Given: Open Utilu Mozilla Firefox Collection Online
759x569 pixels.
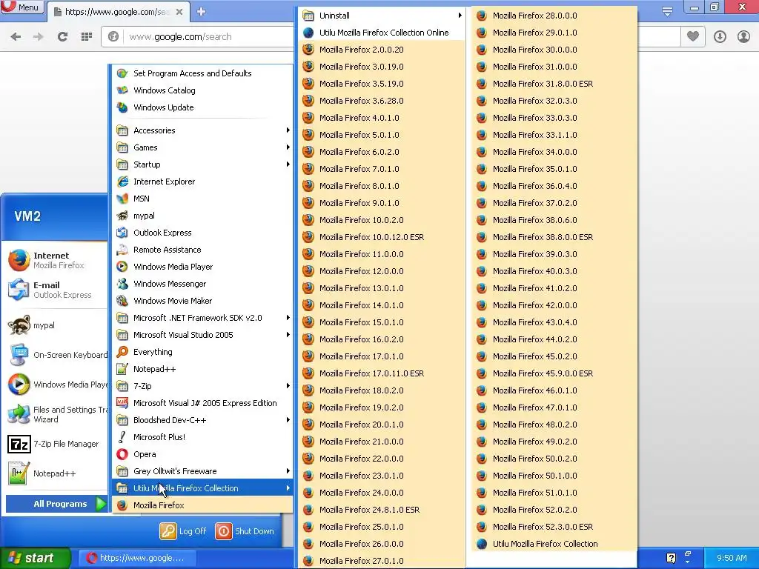Looking at the screenshot, I should pos(382,33).
